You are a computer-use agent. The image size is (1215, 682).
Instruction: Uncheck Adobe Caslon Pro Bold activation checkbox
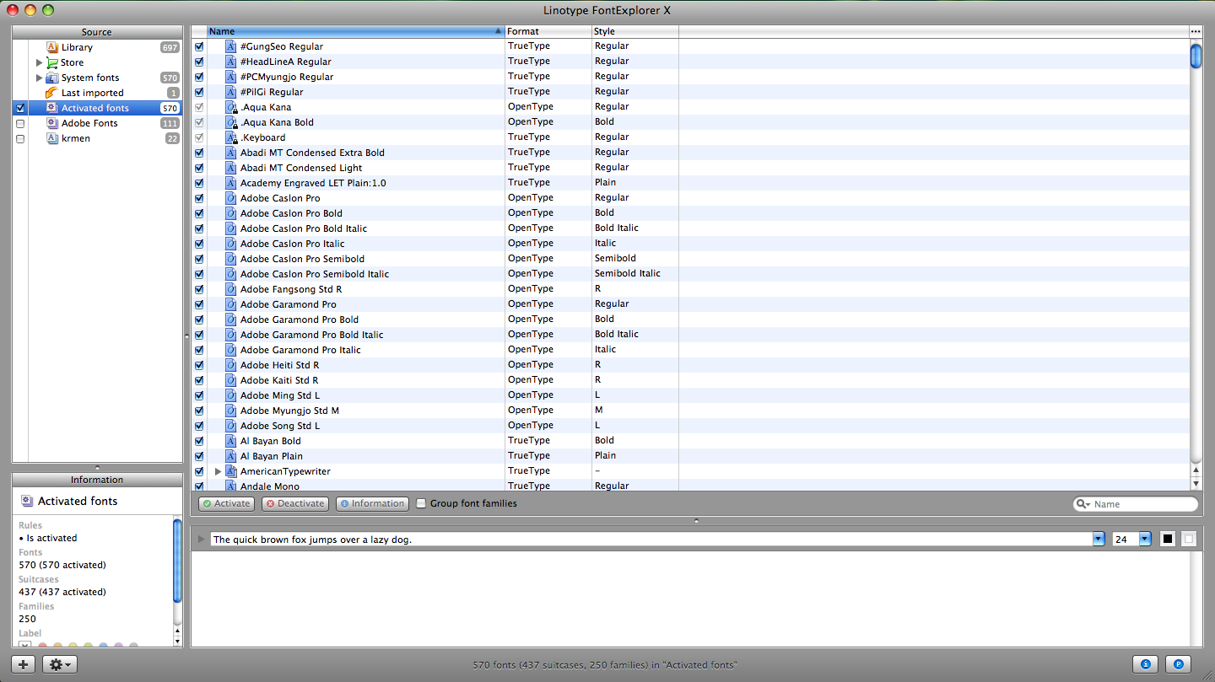[x=199, y=213]
